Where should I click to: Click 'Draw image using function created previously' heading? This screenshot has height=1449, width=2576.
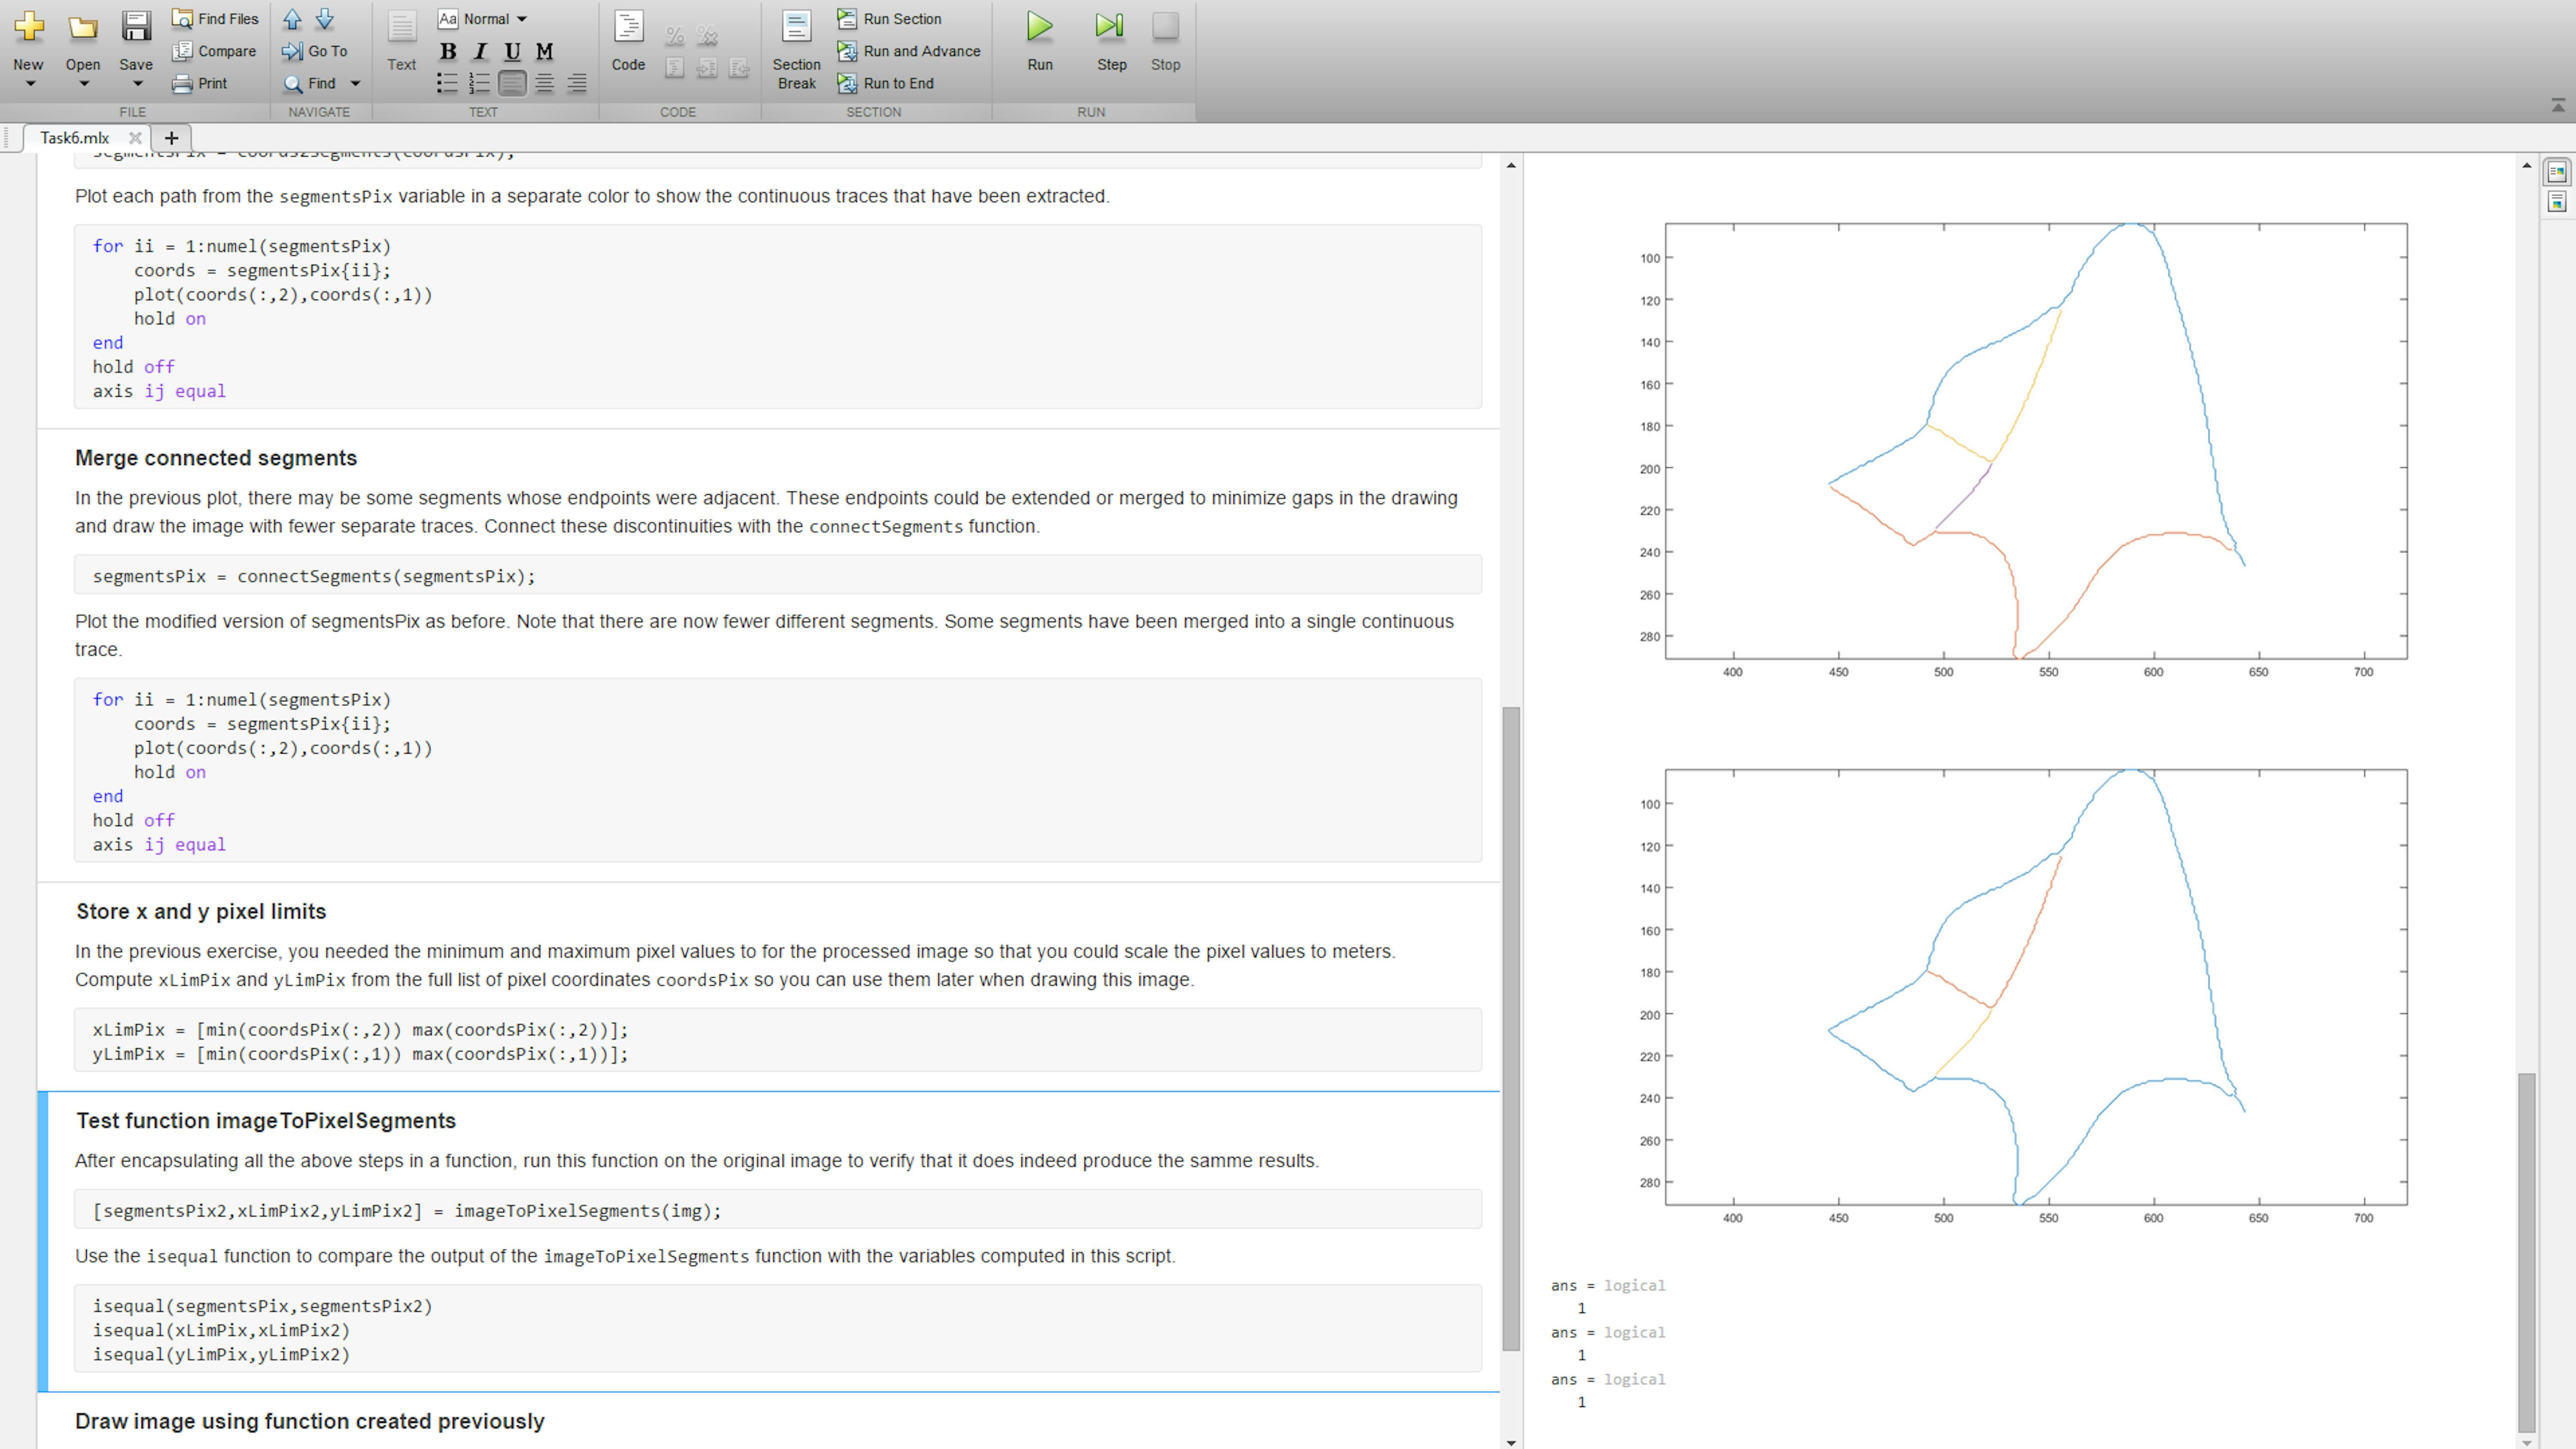310,1422
